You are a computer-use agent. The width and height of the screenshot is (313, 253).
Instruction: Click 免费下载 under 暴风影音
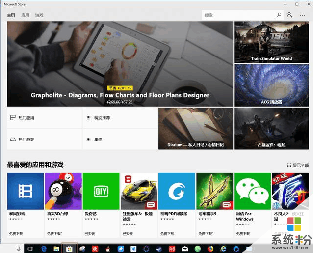click(16, 234)
